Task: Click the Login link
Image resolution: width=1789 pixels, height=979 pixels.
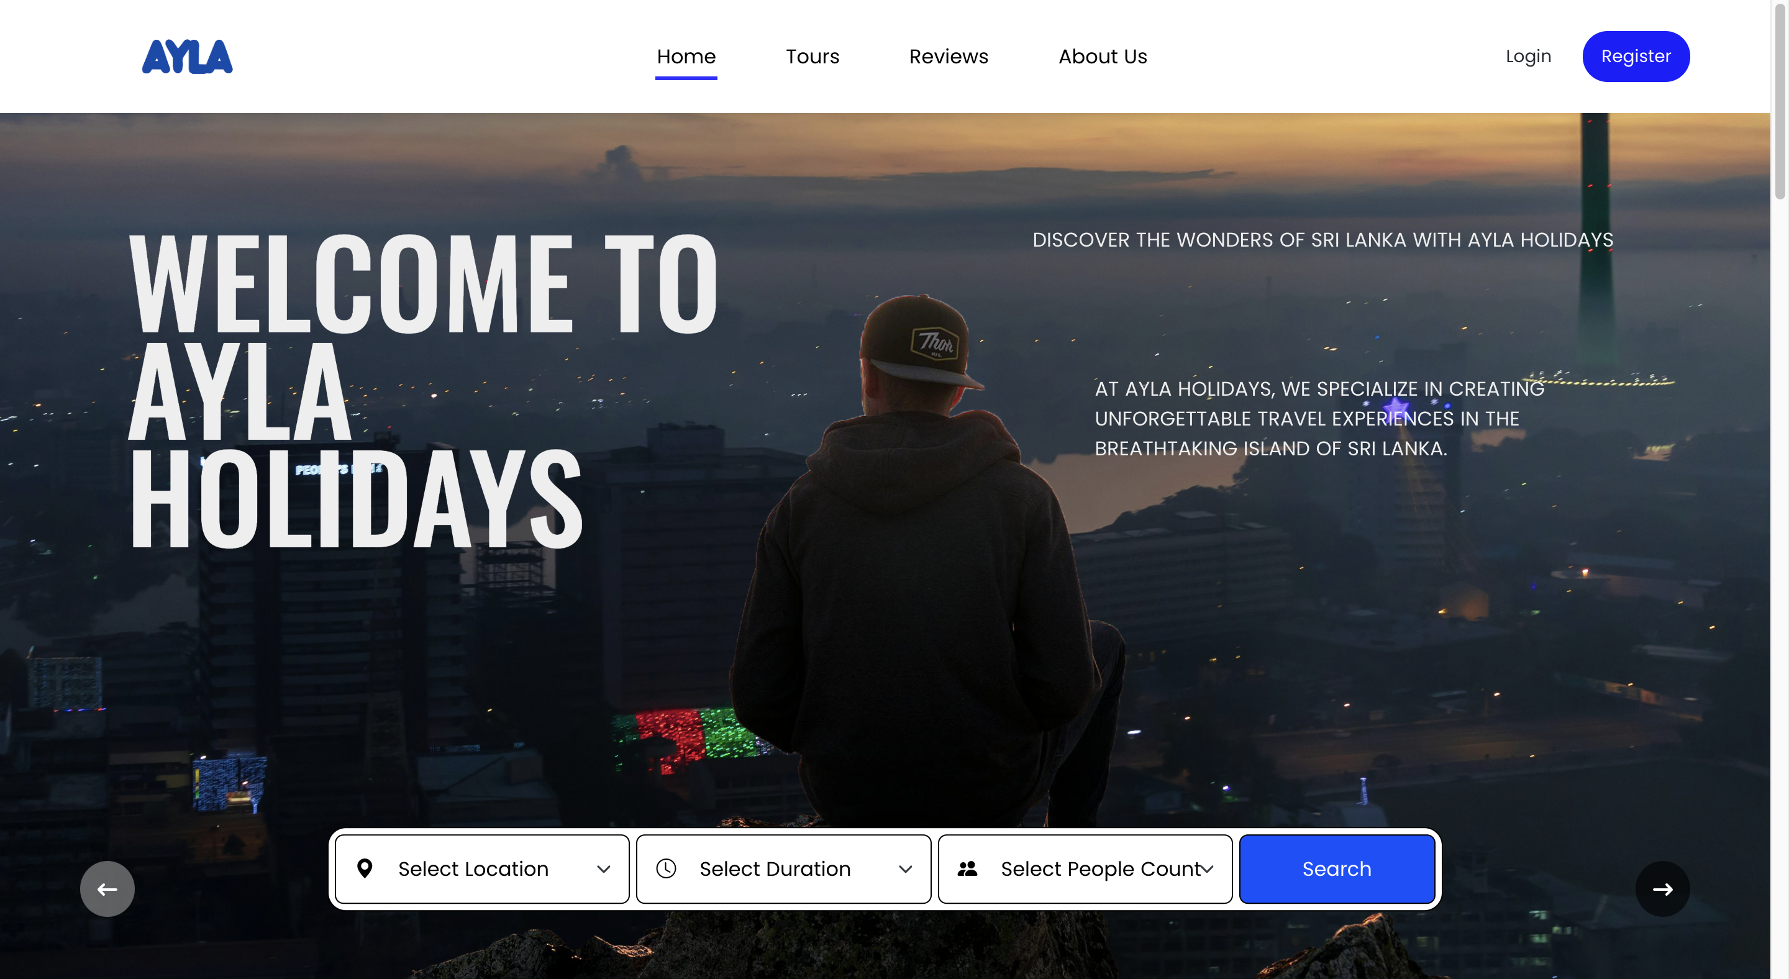Action: pyautogui.click(x=1528, y=57)
